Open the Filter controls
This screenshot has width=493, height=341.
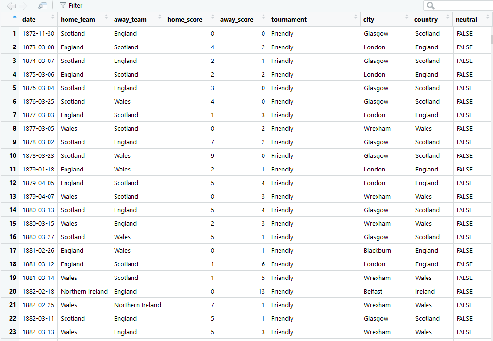(71, 6)
